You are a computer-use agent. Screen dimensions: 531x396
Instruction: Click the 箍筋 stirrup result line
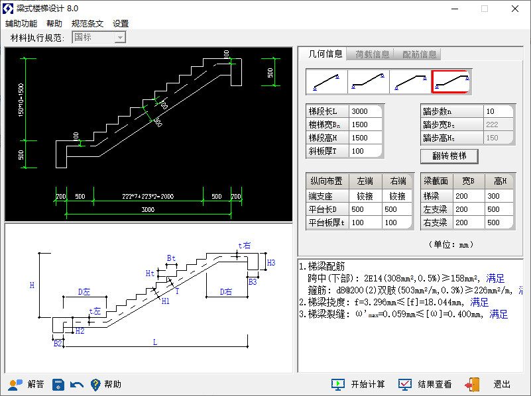(x=415, y=290)
